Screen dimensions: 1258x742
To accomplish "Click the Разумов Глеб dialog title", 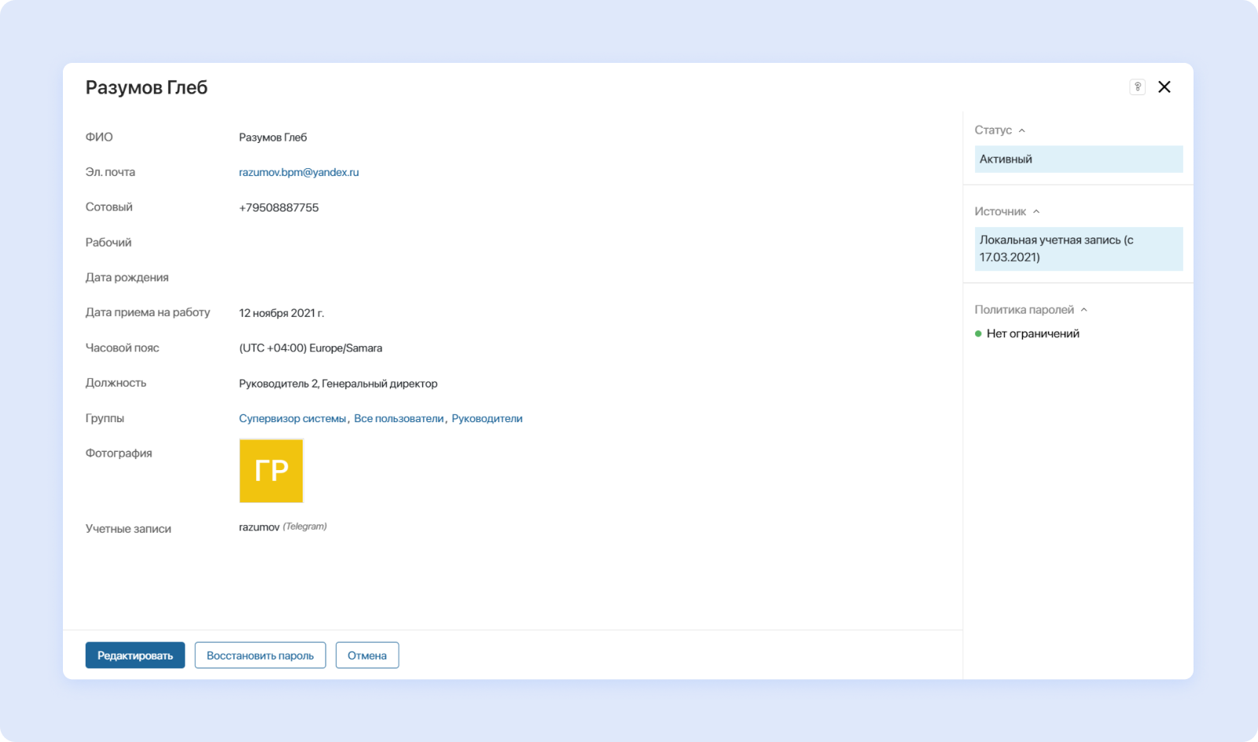I will tap(146, 87).
